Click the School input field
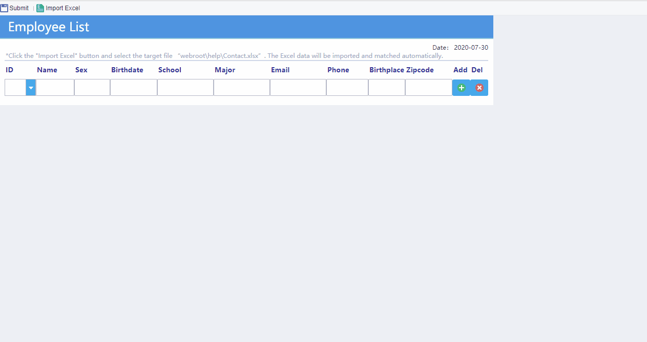The image size is (647, 342). 185,87
